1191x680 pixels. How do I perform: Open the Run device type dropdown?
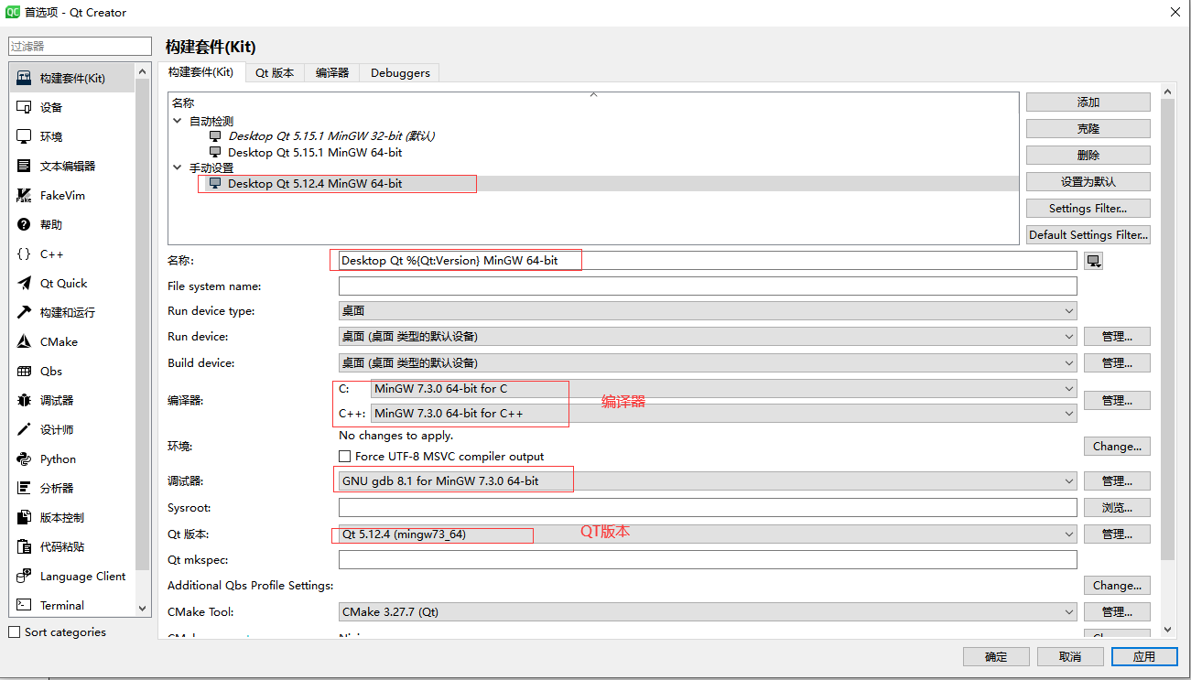(708, 311)
